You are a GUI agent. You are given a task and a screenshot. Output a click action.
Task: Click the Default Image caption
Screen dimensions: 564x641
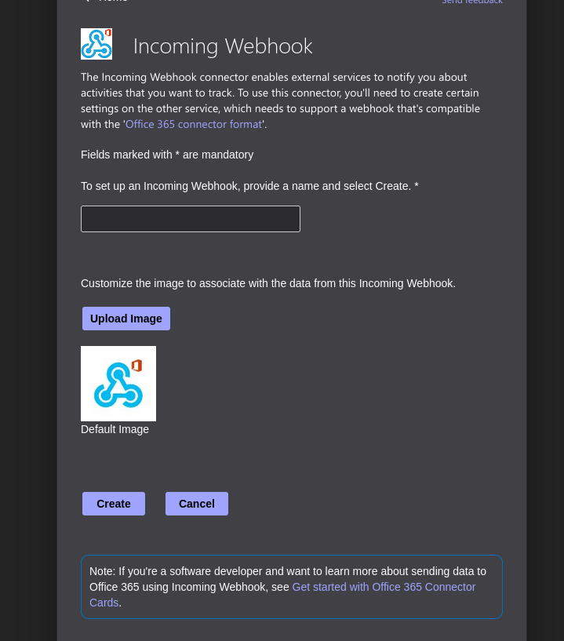[x=115, y=429]
